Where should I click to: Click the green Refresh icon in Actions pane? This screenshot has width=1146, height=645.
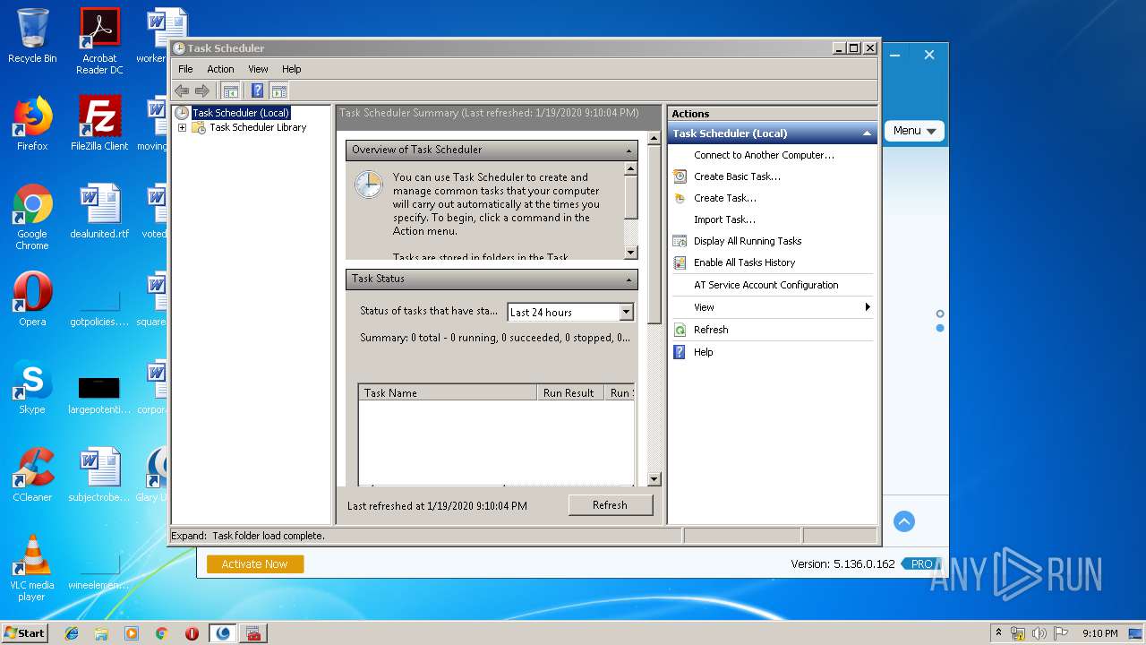click(680, 330)
